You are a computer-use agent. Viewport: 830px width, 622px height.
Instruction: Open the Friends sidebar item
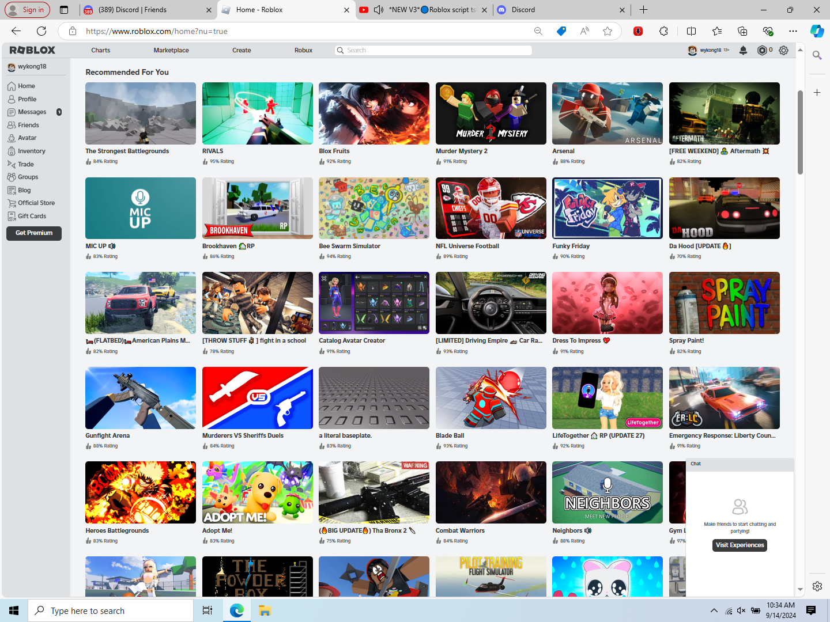click(23, 125)
